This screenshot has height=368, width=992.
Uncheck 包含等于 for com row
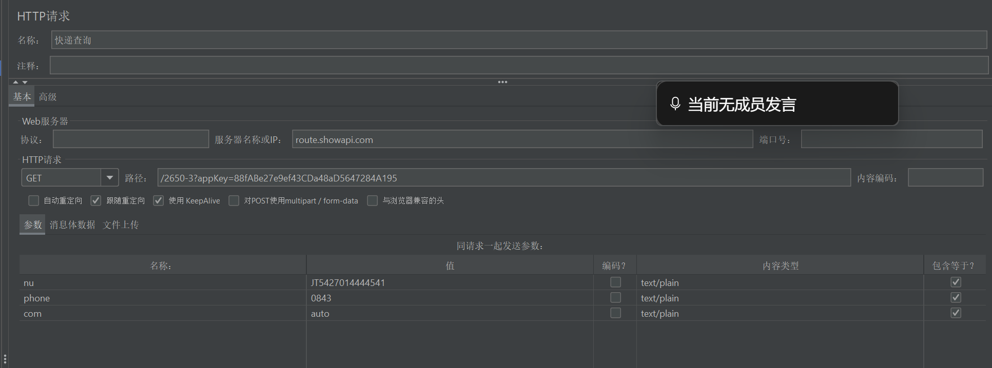(x=956, y=313)
